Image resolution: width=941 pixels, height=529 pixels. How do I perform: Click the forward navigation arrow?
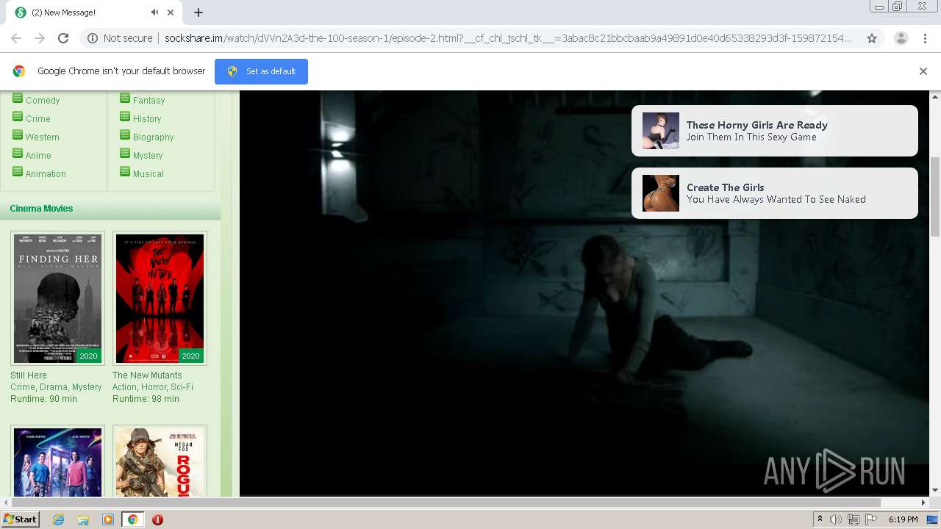coord(40,38)
